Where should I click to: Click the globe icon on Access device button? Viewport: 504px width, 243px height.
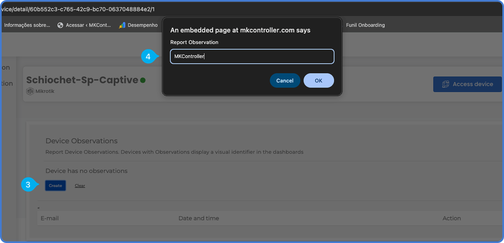(446, 84)
